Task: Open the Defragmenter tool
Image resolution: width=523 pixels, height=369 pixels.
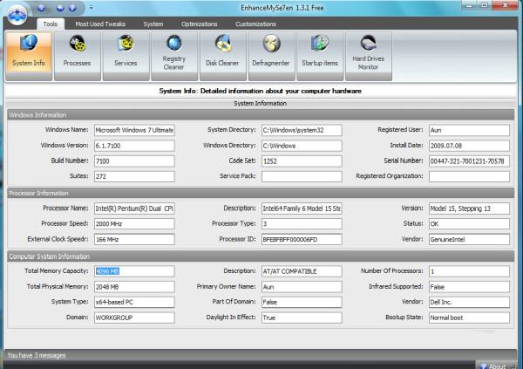Action: [x=270, y=55]
